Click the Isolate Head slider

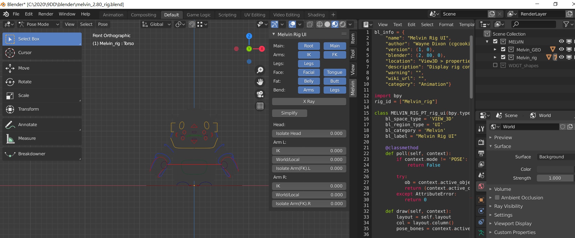pyautogui.click(x=309, y=133)
